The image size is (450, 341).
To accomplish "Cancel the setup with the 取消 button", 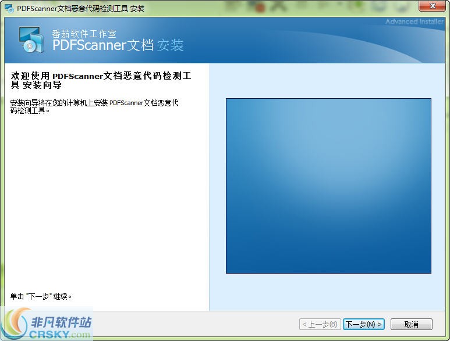I will point(411,324).
